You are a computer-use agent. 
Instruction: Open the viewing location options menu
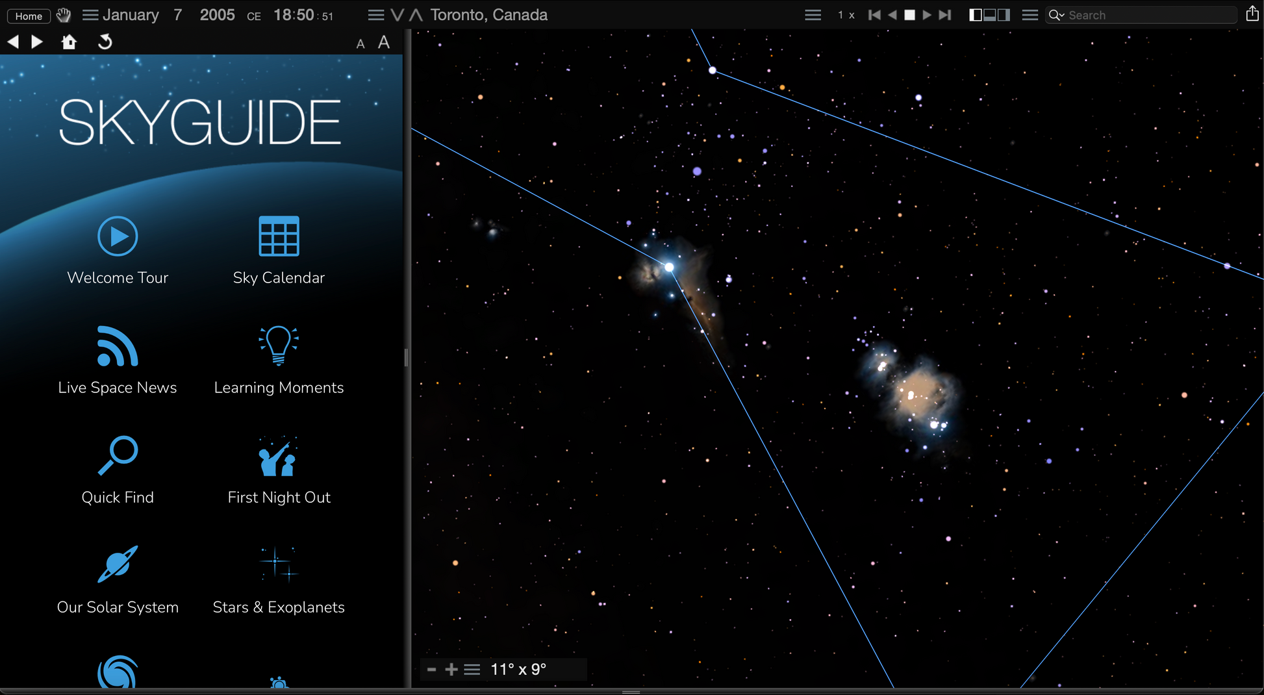point(375,15)
